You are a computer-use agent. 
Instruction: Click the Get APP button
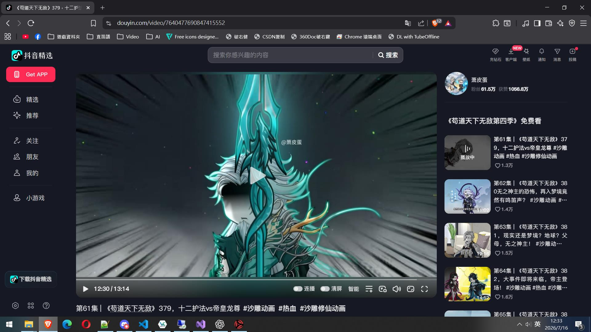point(31,74)
